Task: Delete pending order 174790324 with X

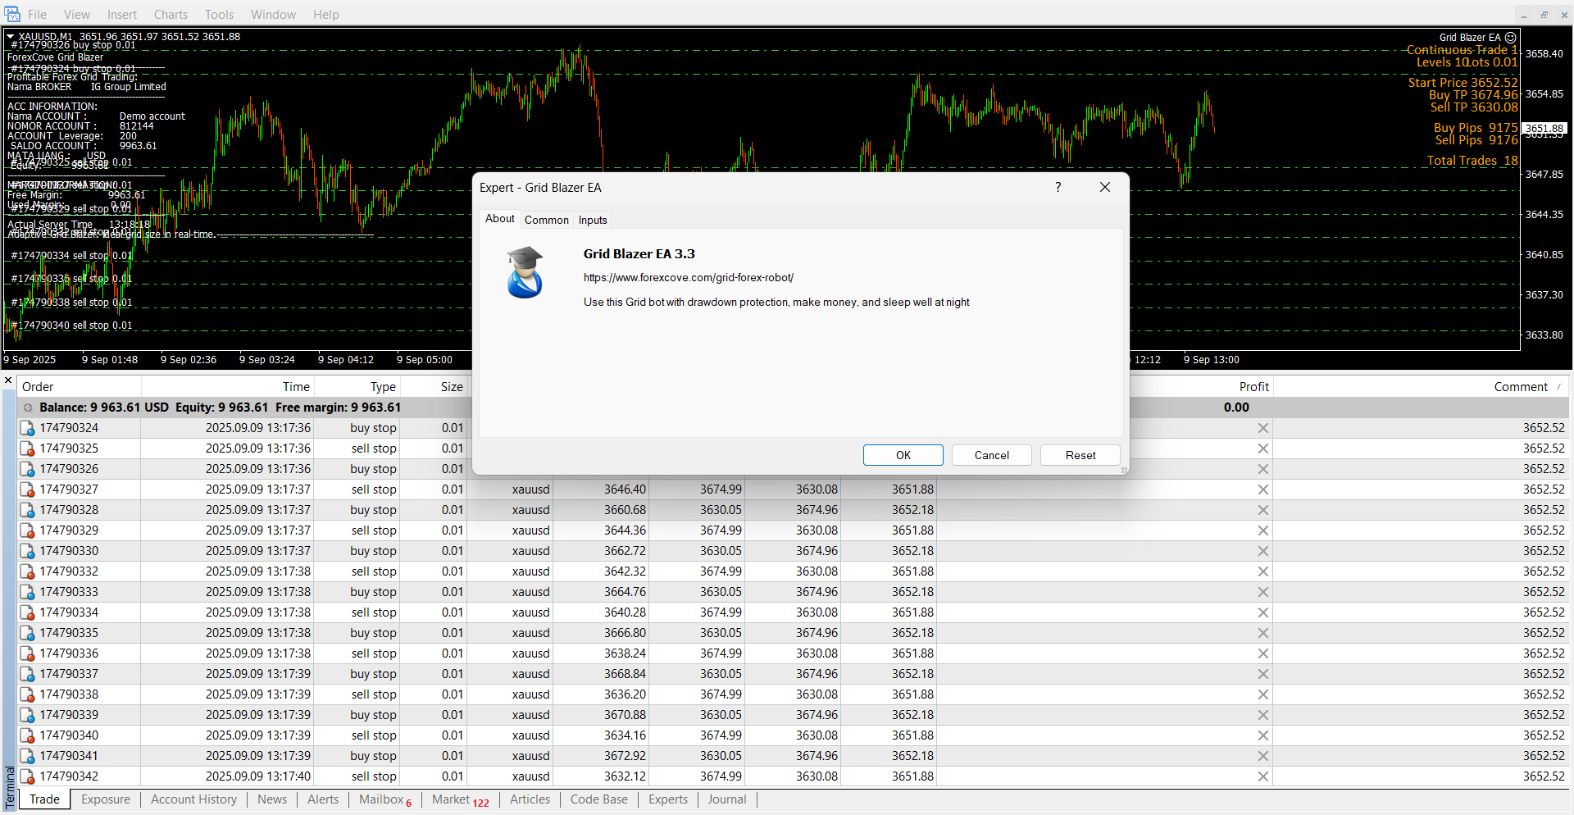Action: click(x=1263, y=428)
